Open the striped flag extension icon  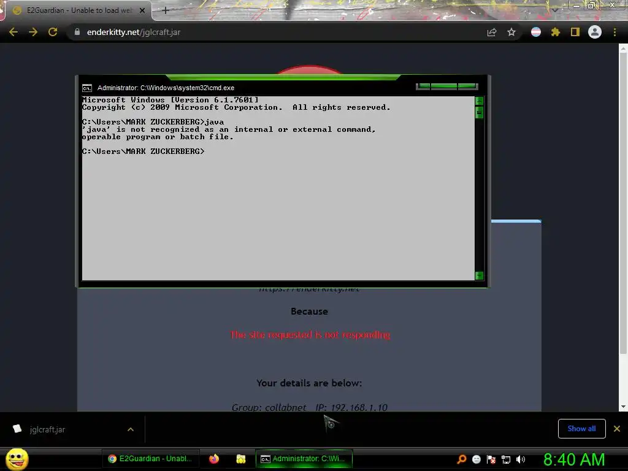[x=536, y=32]
